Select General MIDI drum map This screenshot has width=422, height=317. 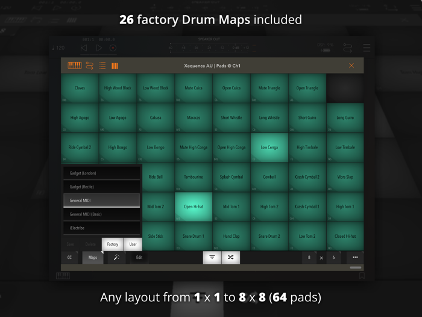pyautogui.click(x=101, y=200)
